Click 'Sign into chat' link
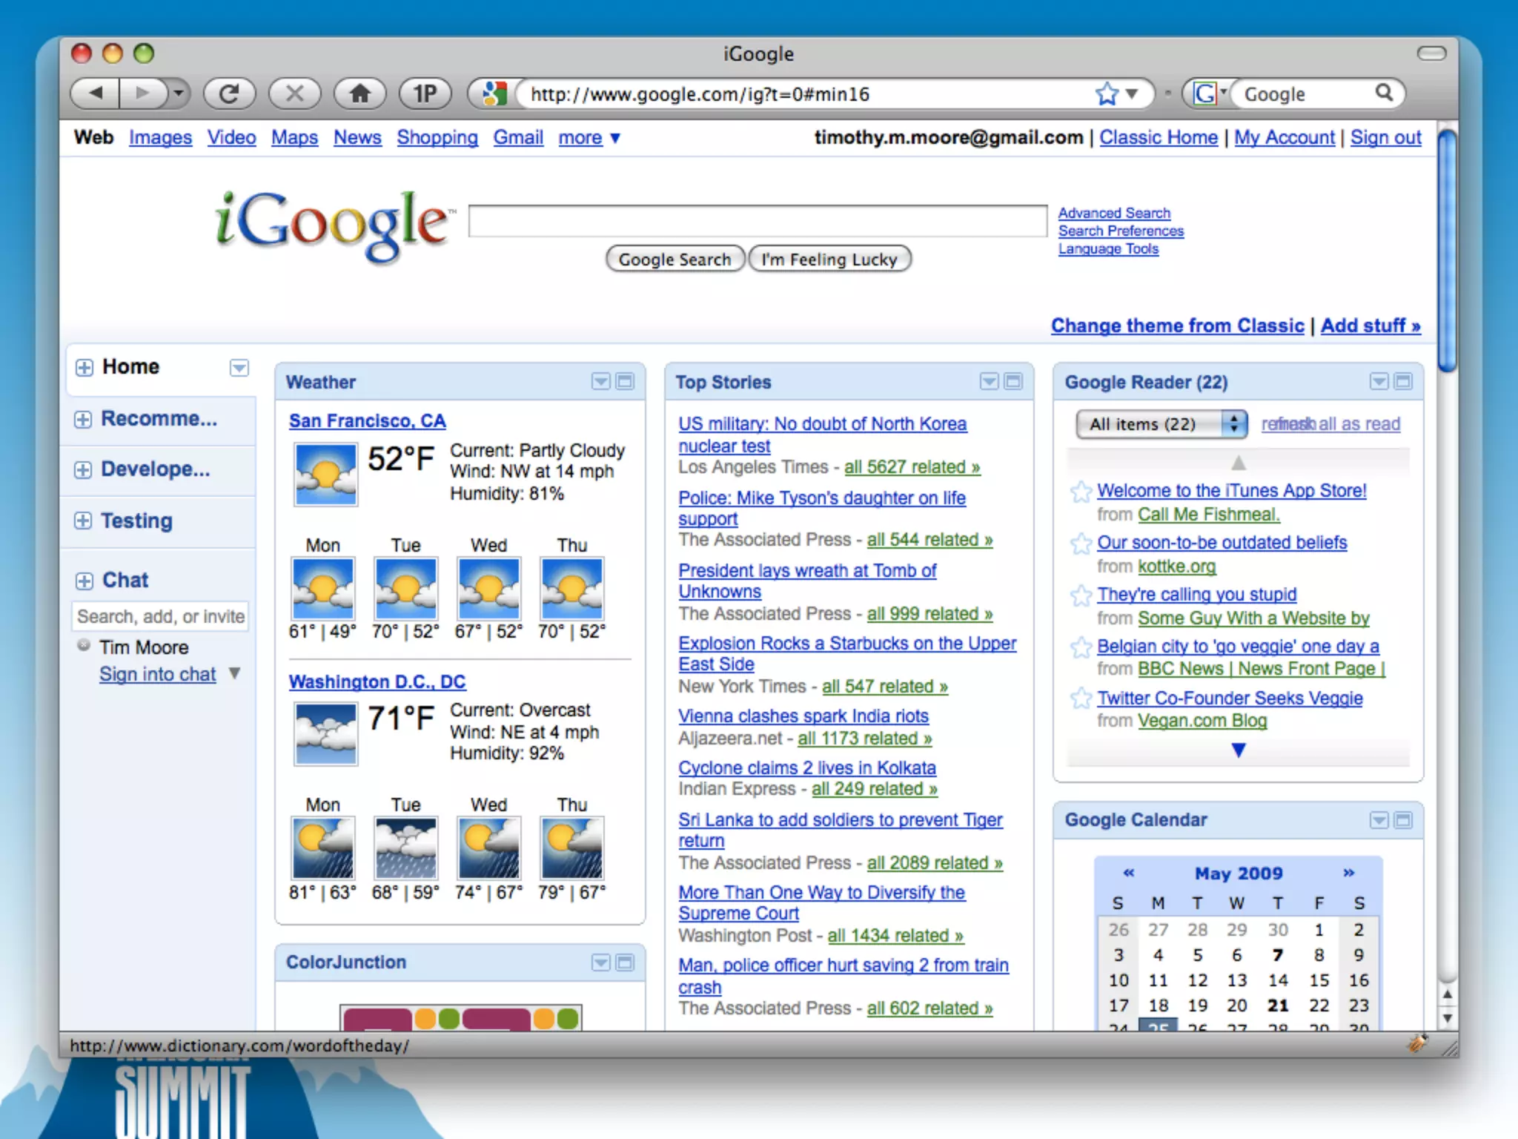This screenshot has height=1139, width=1518. [158, 674]
